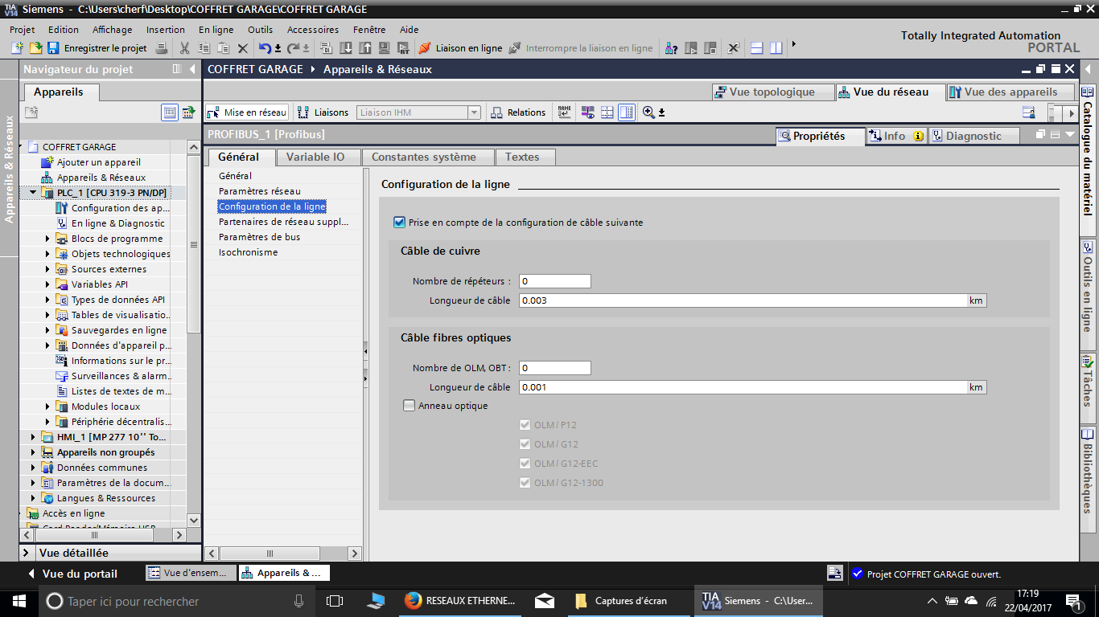Open the Liaison IHM dropdown
This screenshot has width=1099, height=617.
pos(474,112)
